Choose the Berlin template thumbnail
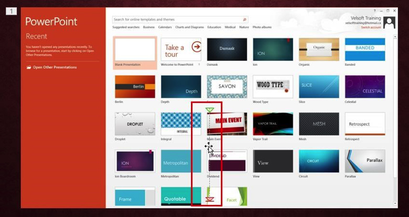 (135, 87)
